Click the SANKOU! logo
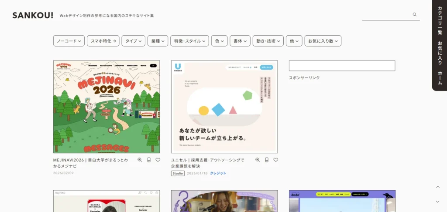 click(33, 16)
